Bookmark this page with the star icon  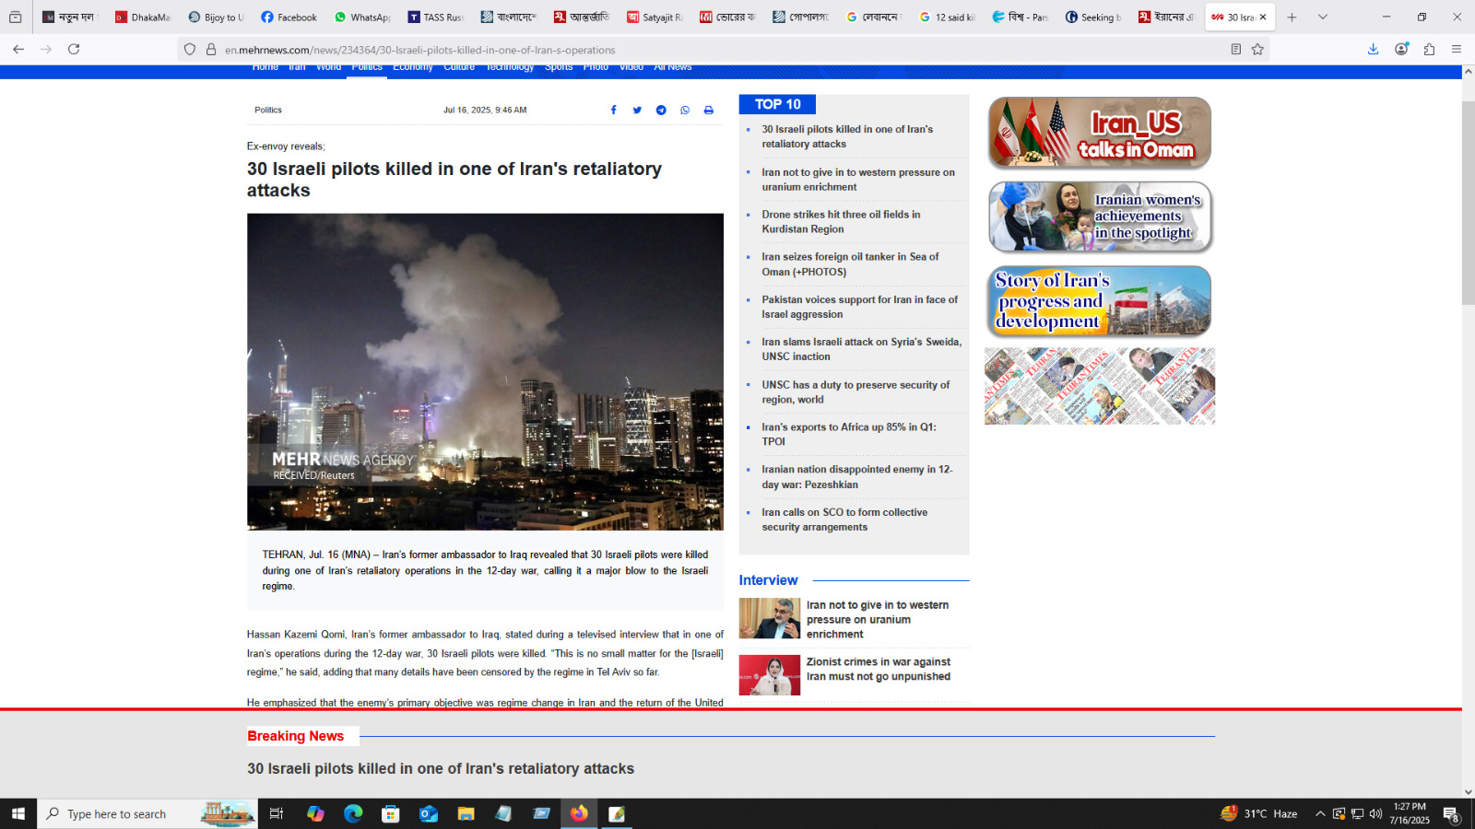[1257, 50]
